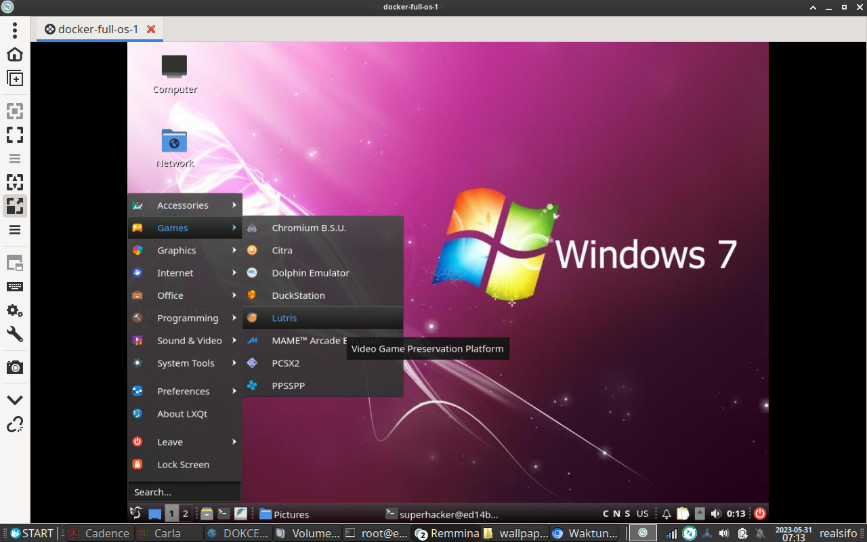Click the Remmina home icon
The image size is (867, 542).
(x=15, y=54)
